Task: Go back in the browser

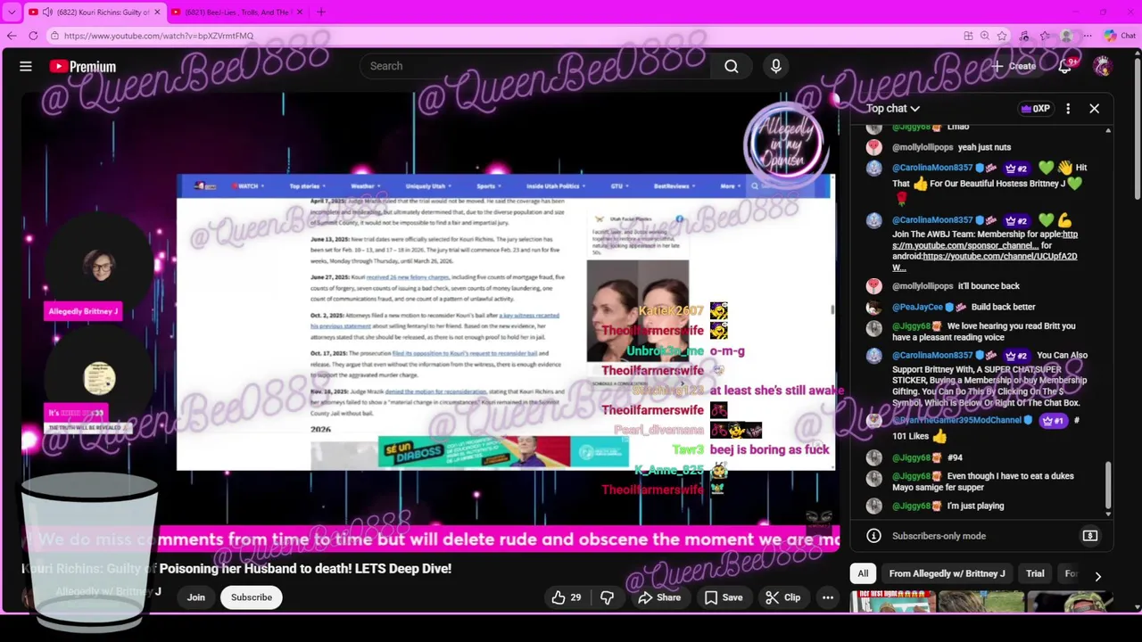Action: pos(12,36)
